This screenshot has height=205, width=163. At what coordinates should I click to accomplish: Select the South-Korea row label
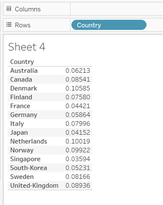point(29,168)
